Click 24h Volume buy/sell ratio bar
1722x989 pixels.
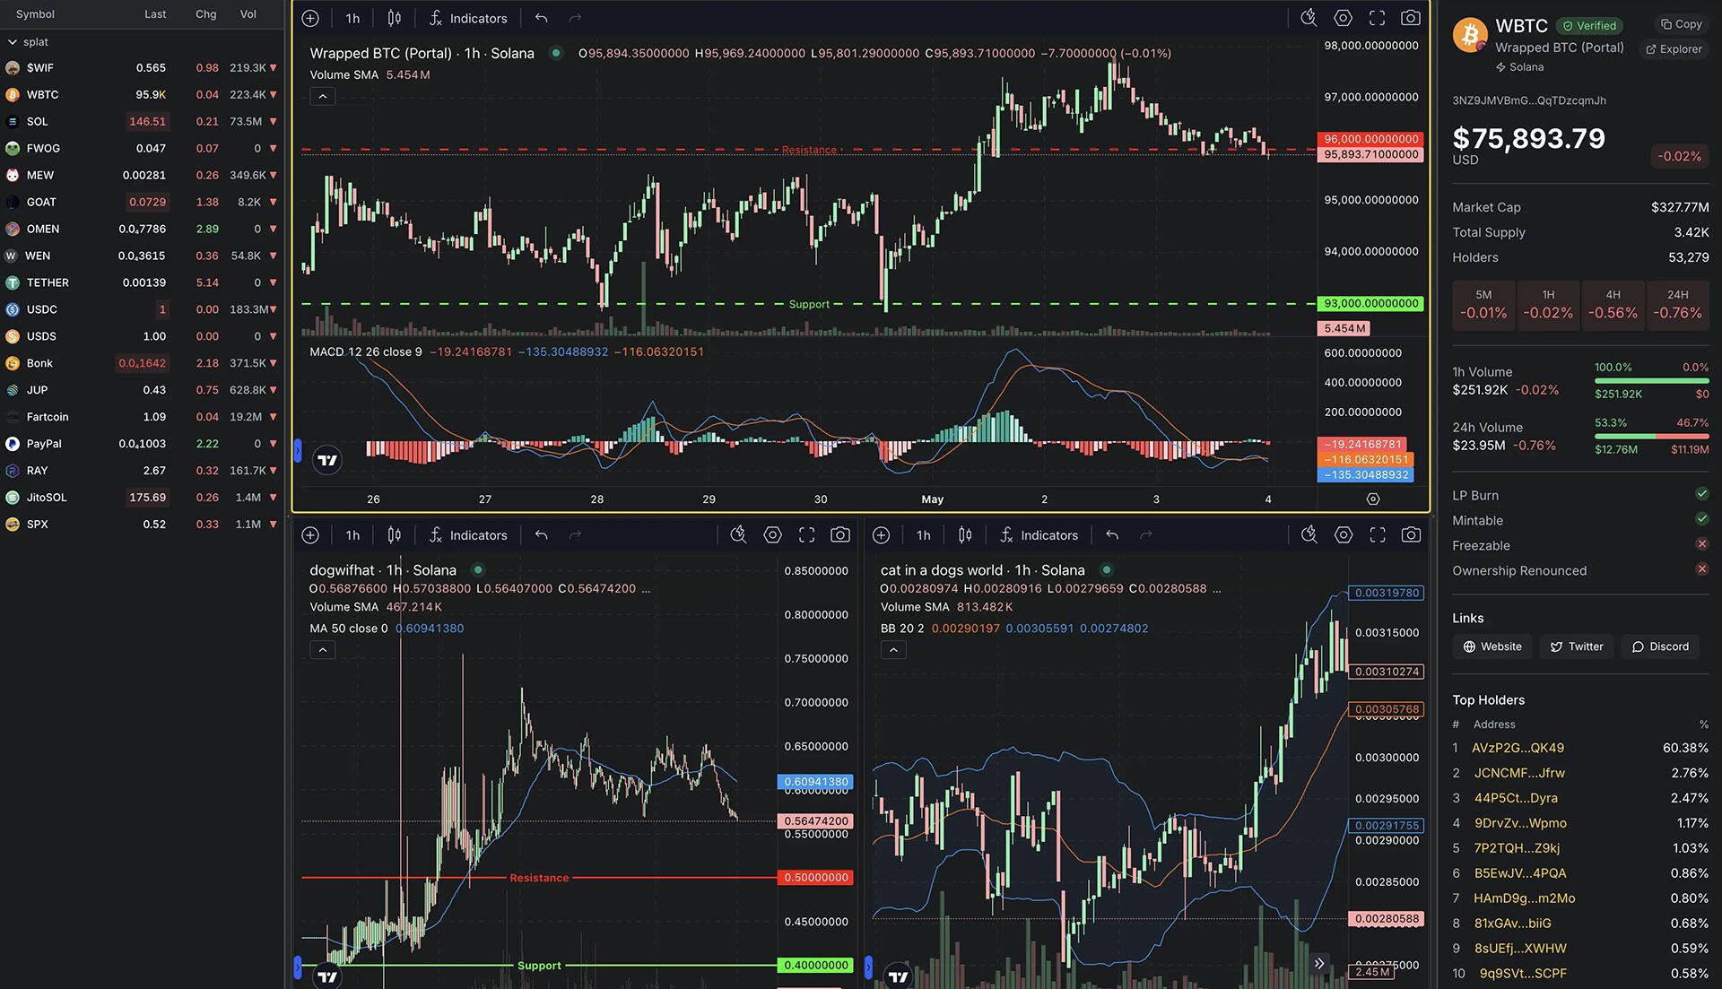1652,437
